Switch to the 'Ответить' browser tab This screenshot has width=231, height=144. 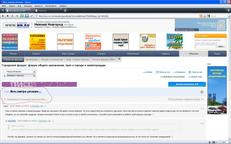click(49, 11)
